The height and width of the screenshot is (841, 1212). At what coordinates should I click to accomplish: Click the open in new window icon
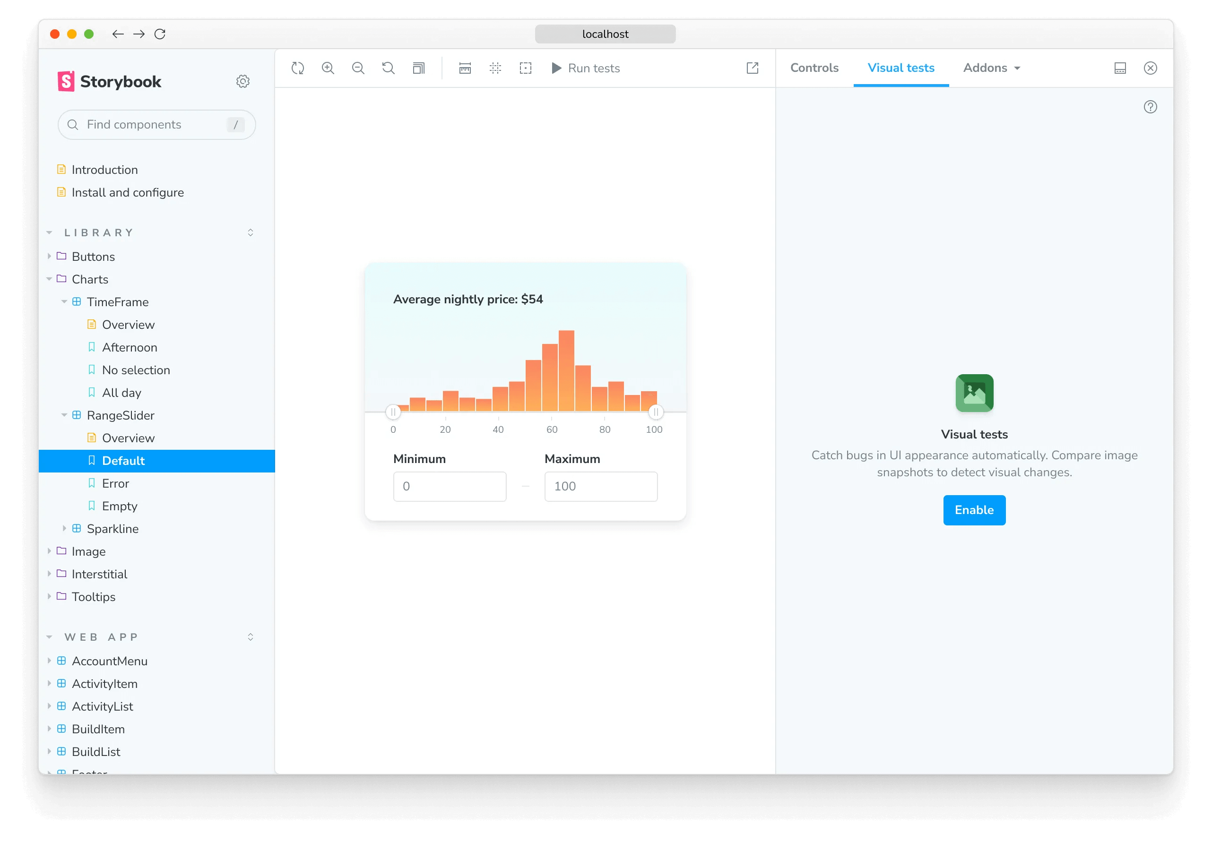point(753,67)
